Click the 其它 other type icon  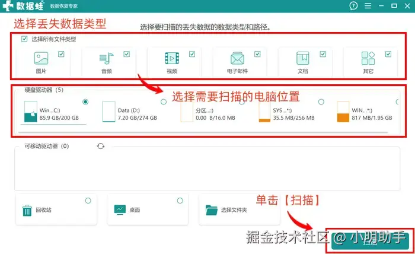[368, 58]
